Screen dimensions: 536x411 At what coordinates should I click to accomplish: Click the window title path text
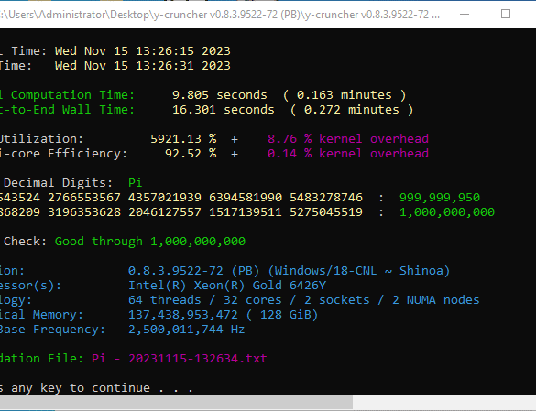click(220, 15)
